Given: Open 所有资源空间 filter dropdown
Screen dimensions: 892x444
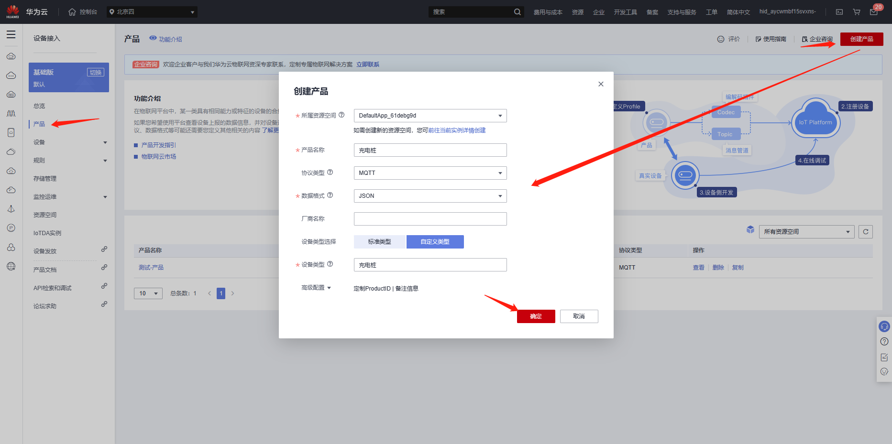Looking at the screenshot, I should [807, 232].
